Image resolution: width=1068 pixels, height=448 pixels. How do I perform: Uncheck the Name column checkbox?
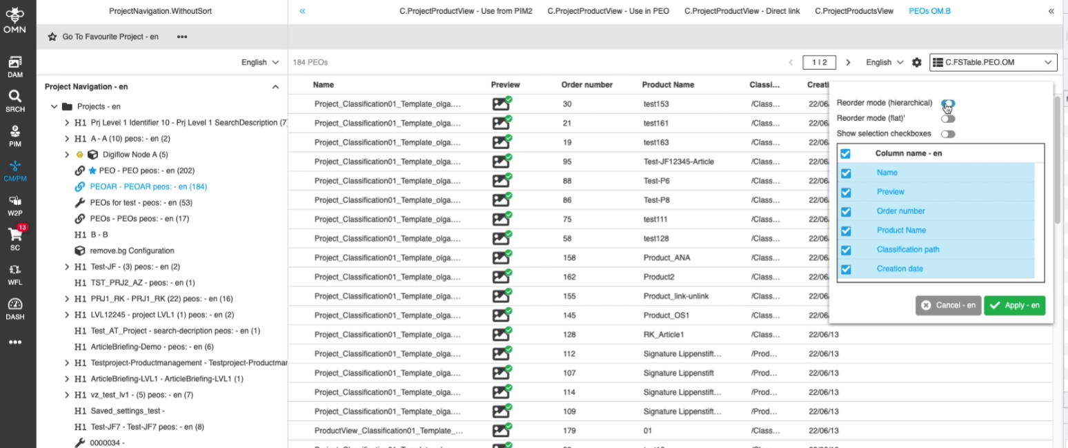point(846,173)
